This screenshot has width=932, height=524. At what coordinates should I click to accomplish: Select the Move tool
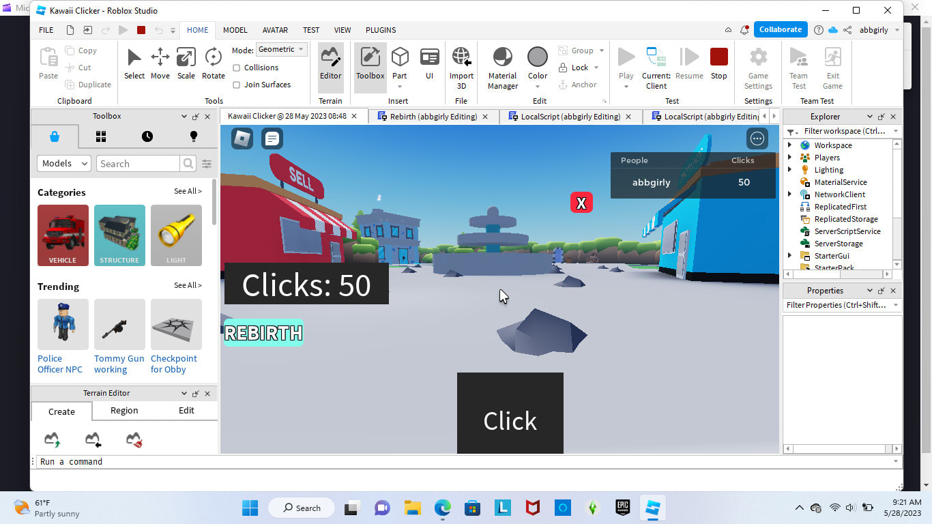[x=160, y=63]
